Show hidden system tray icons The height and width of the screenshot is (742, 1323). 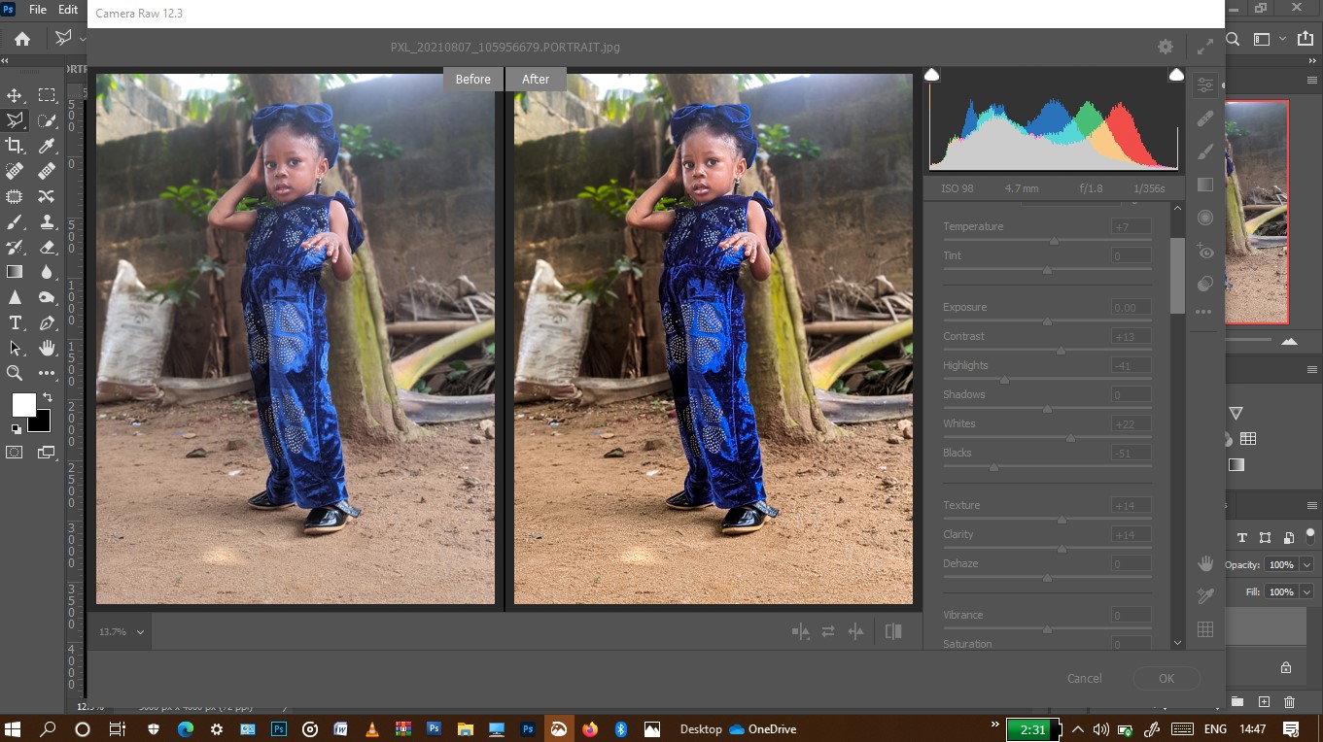1077,729
